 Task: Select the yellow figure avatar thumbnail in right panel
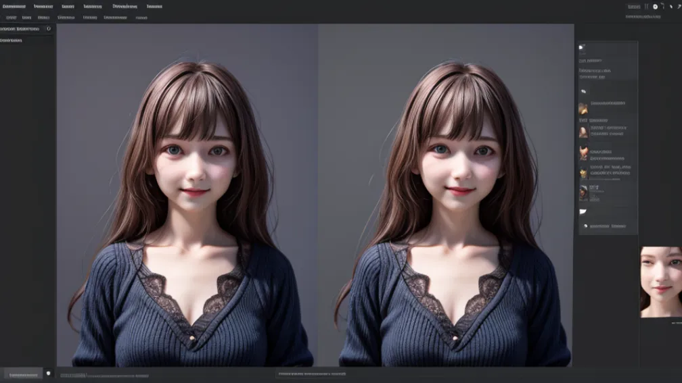[x=583, y=174]
